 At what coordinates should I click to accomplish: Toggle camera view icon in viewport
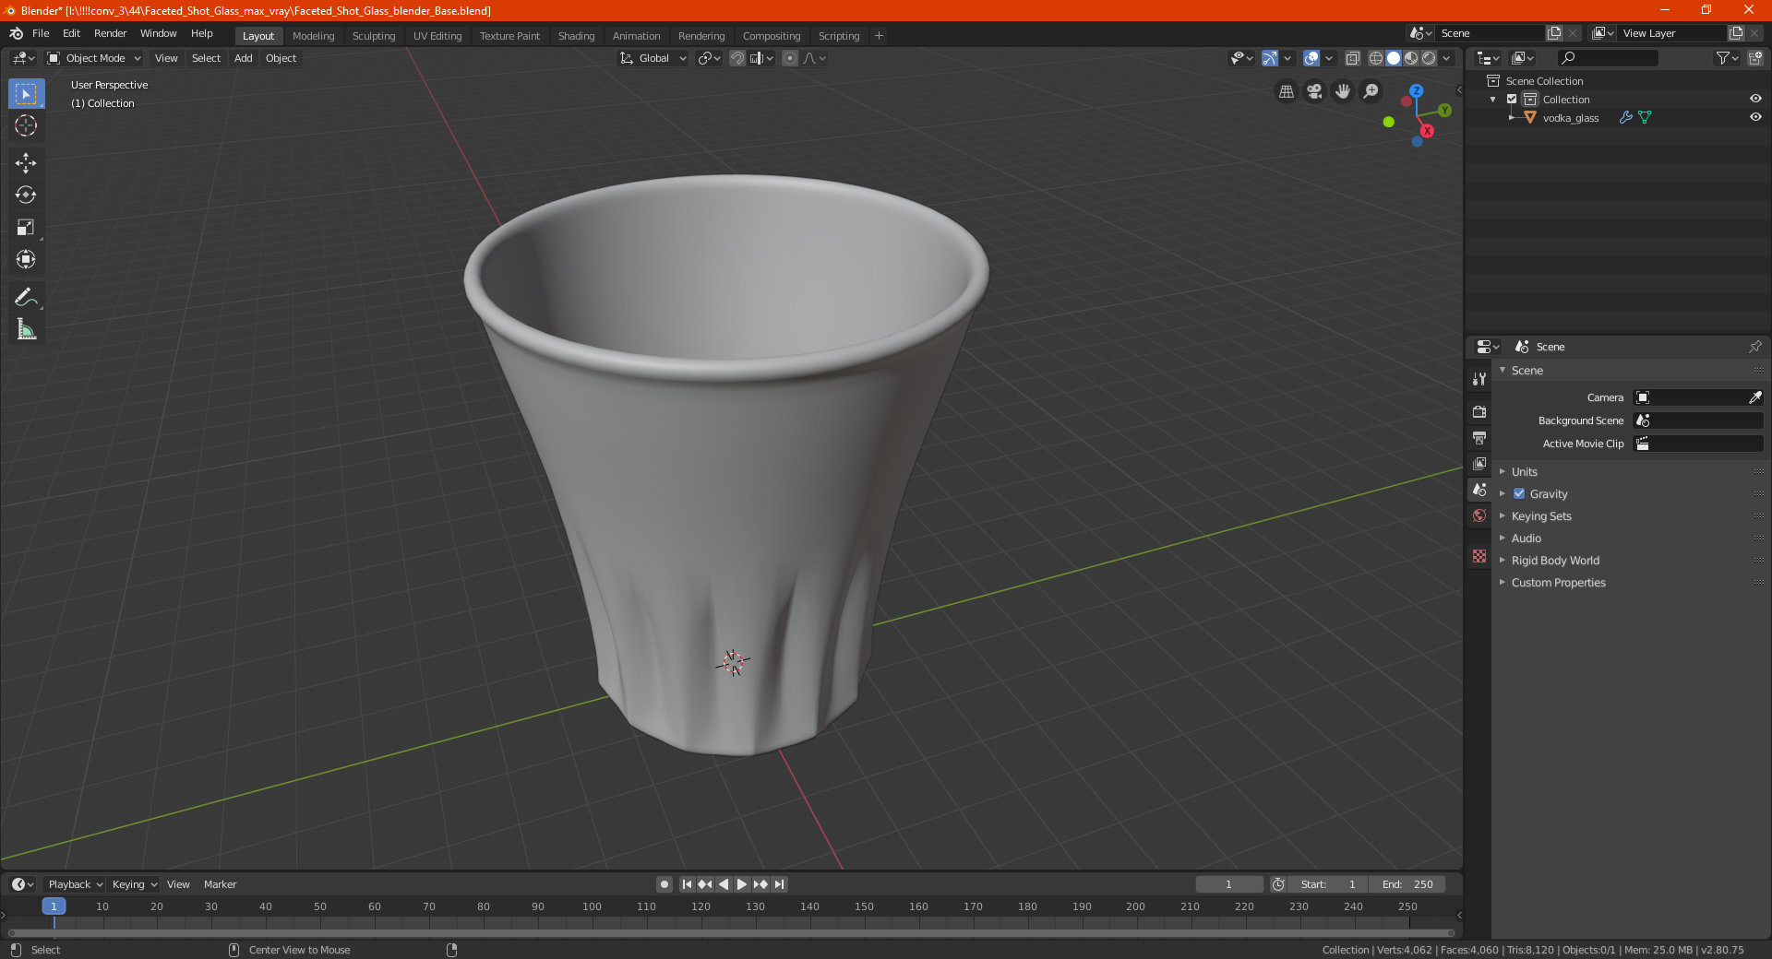click(x=1314, y=91)
